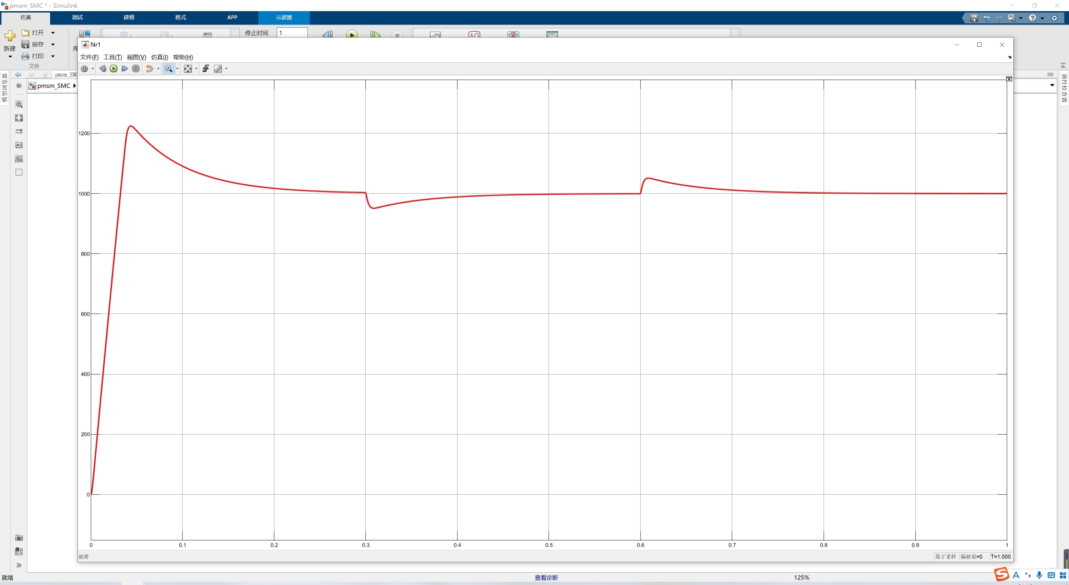Click the image icon in Simulink palette

point(19,159)
